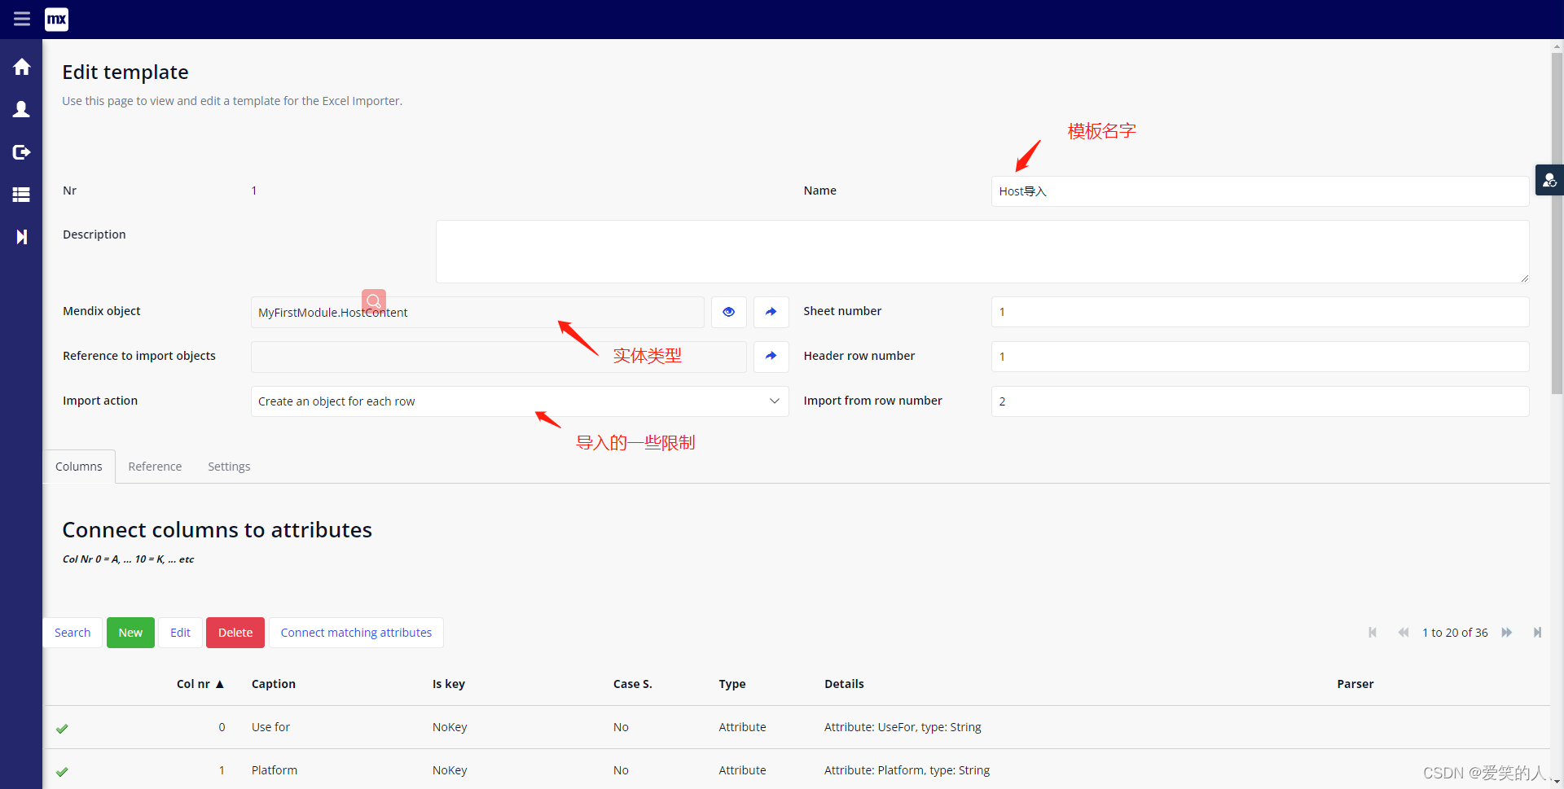Click the Mendix logo in the top bar
Image resolution: width=1564 pixels, height=789 pixels.
pyautogui.click(x=56, y=20)
